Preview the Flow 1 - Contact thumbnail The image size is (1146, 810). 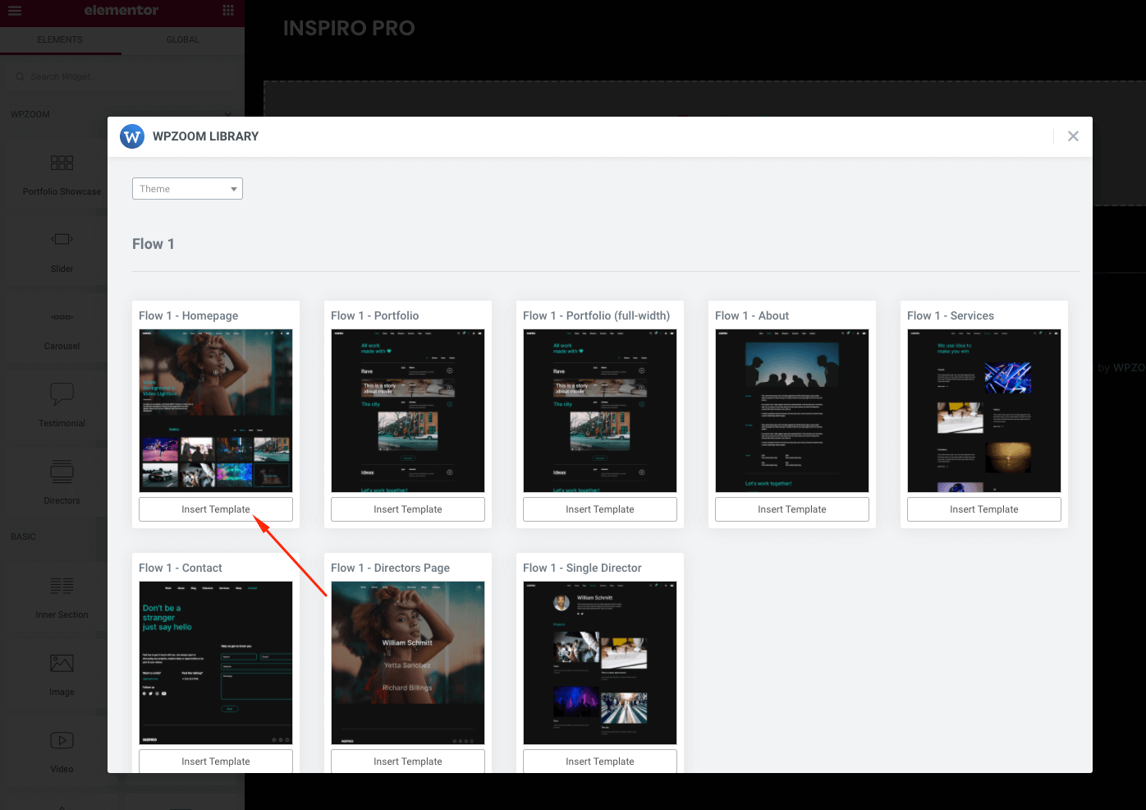point(216,663)
